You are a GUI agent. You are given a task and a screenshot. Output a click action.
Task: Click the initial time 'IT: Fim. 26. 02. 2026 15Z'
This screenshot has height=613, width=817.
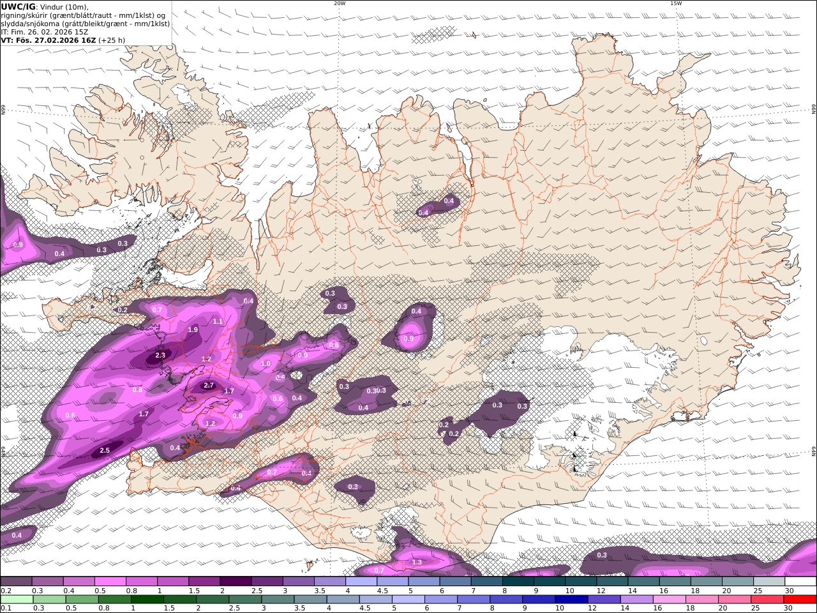[x=45, y=32]
